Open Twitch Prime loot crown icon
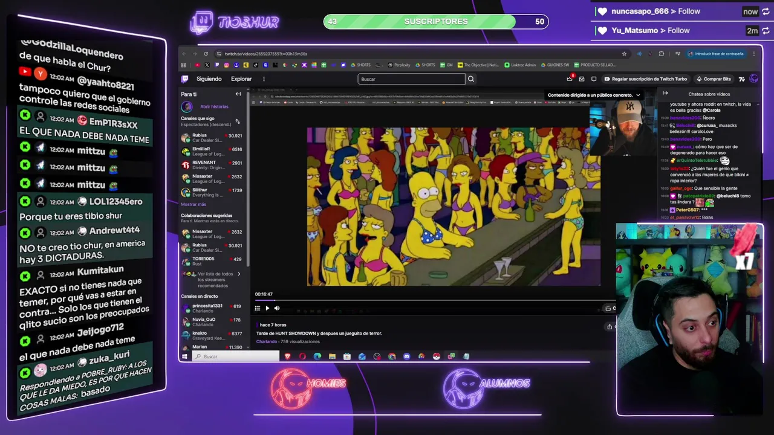774x435 pixels. (x=570, y=79)
